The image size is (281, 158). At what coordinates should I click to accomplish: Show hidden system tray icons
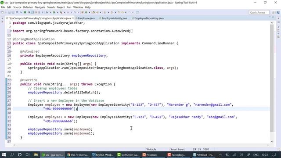coord(220,154)
